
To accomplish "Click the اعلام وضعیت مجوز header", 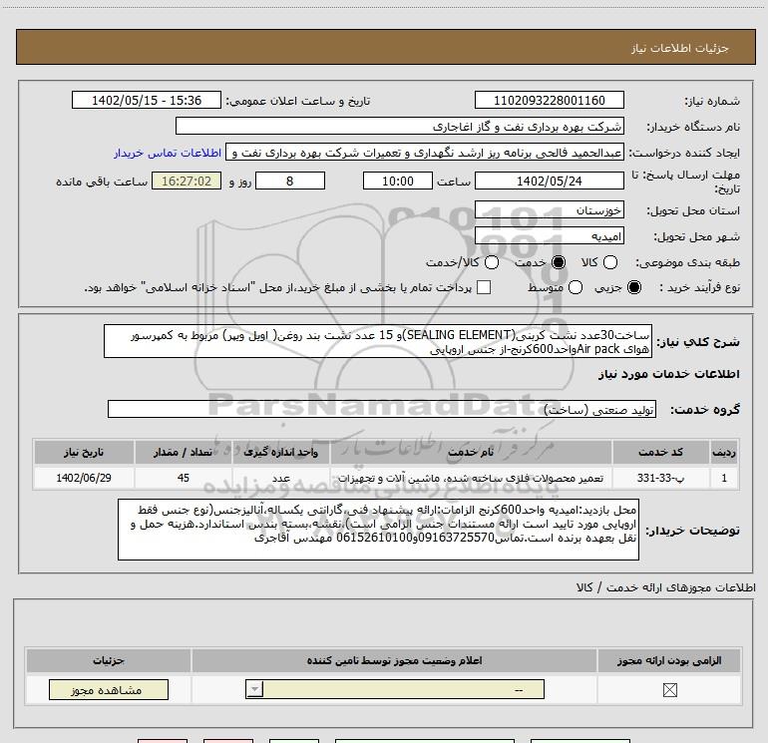I will [x=394, y=660].
